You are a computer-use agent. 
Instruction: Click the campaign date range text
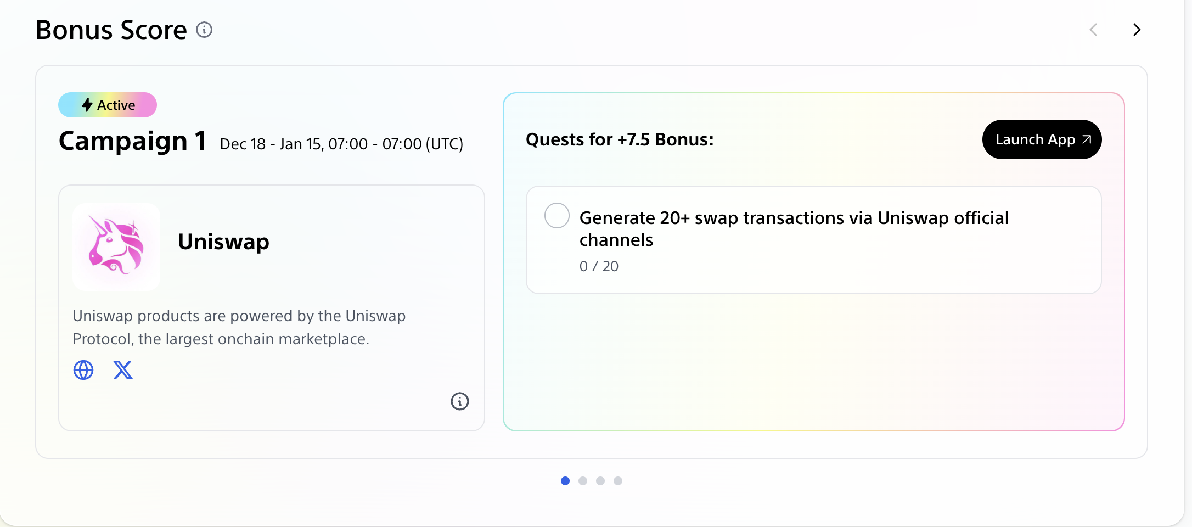(x=341, y=144)
